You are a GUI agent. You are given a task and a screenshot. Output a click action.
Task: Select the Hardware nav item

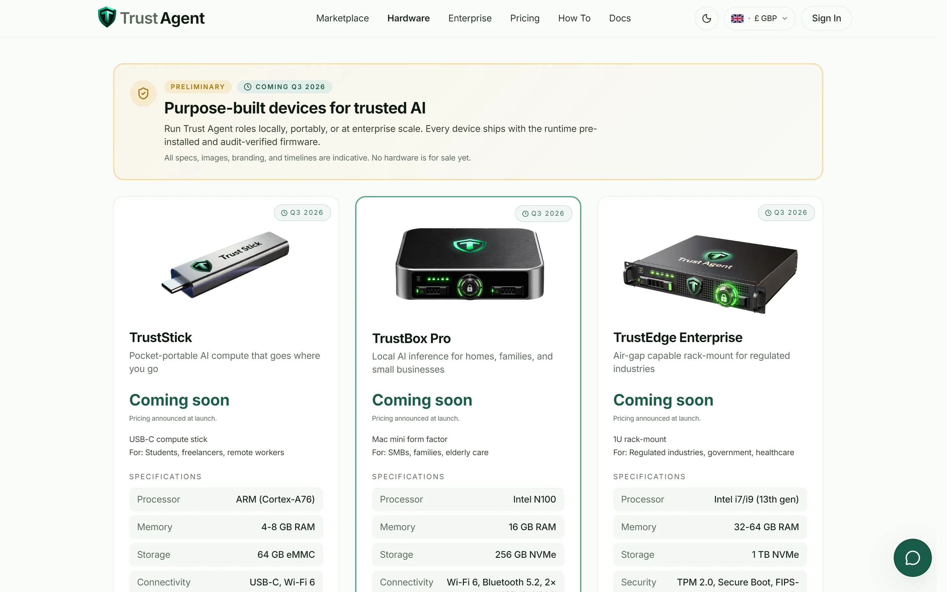[408, 18]
